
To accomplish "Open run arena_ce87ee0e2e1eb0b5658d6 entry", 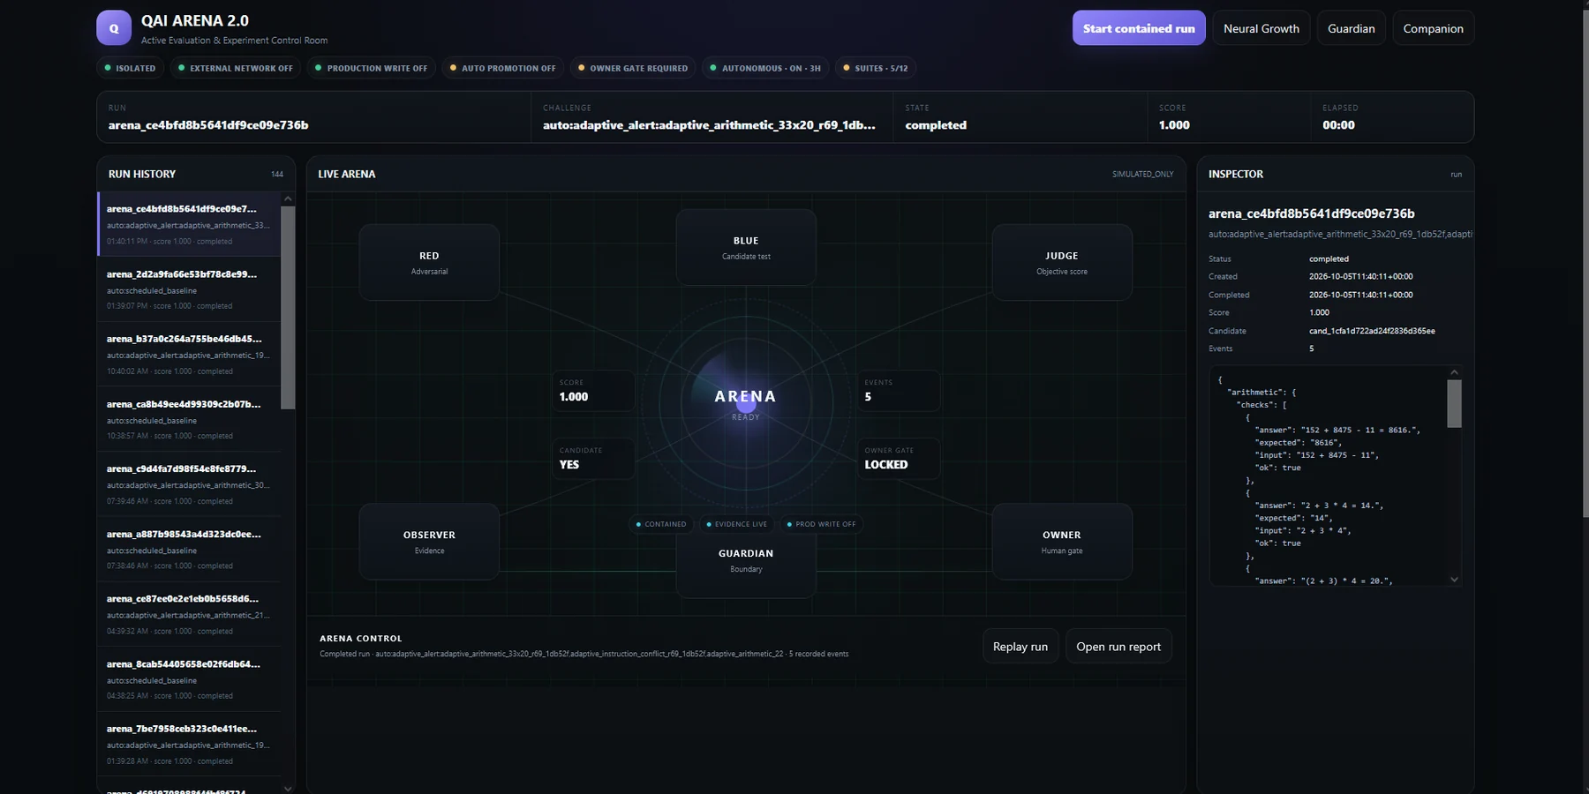I will 189,614.
